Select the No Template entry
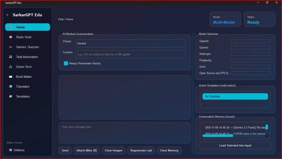The height and width of the screenshot is (159, 282). pyautogui.click(x=235, y=96)
